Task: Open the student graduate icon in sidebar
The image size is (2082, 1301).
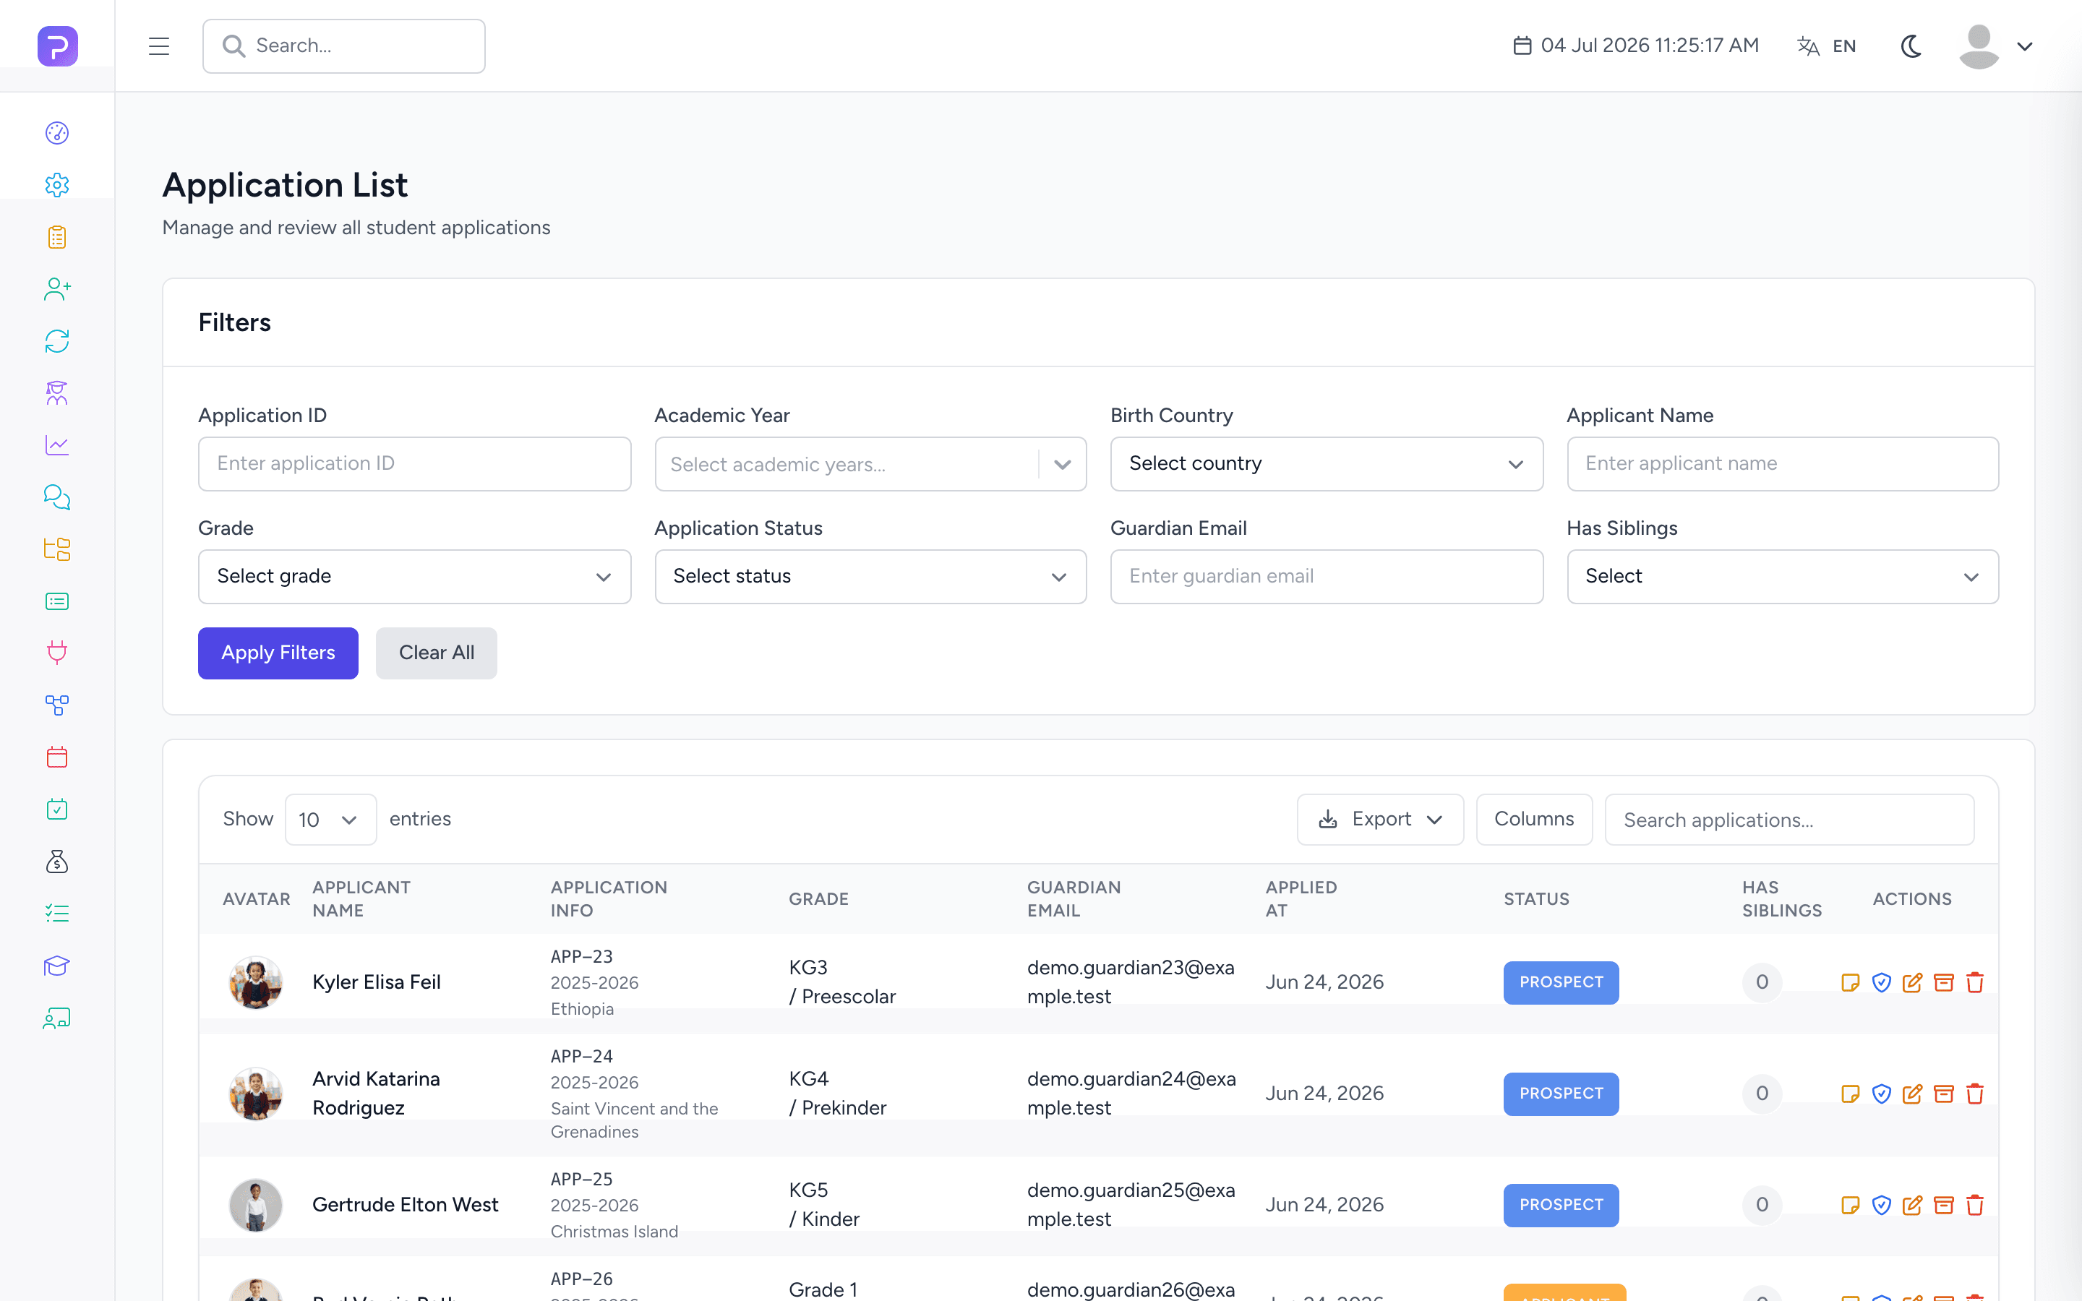Action: 57,393
